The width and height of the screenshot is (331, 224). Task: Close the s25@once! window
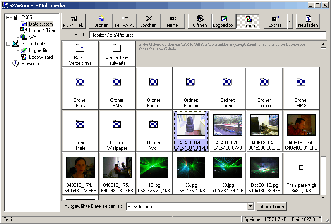tap(325, 5)
